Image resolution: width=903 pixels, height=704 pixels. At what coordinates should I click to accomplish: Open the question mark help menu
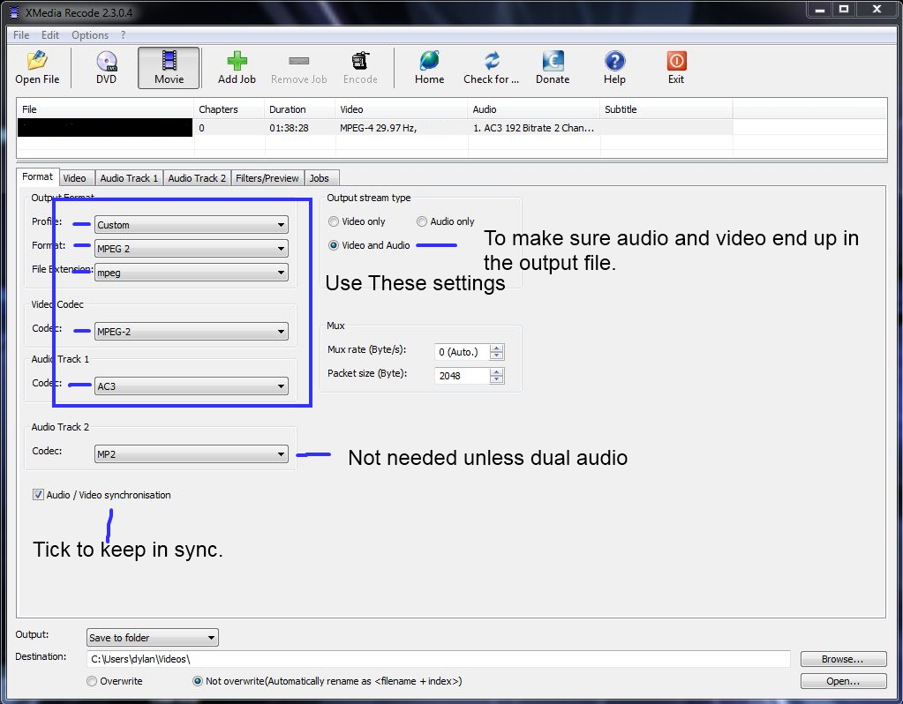[x=124, y=35]
